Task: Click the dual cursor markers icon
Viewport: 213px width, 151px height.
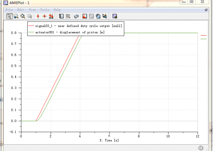Action: point(51,16)
